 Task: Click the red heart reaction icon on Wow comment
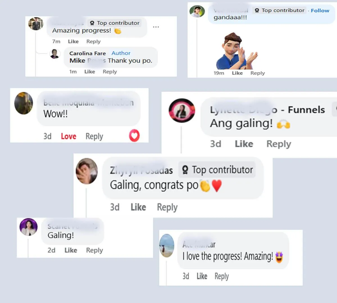point(134,136)
